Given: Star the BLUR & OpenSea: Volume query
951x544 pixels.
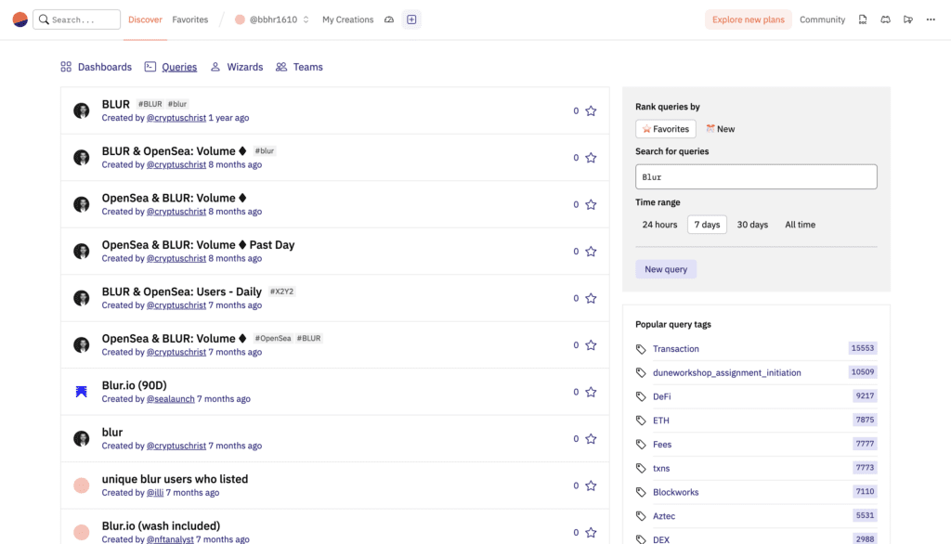Looking at the screenshot, I should pos(591,158).
